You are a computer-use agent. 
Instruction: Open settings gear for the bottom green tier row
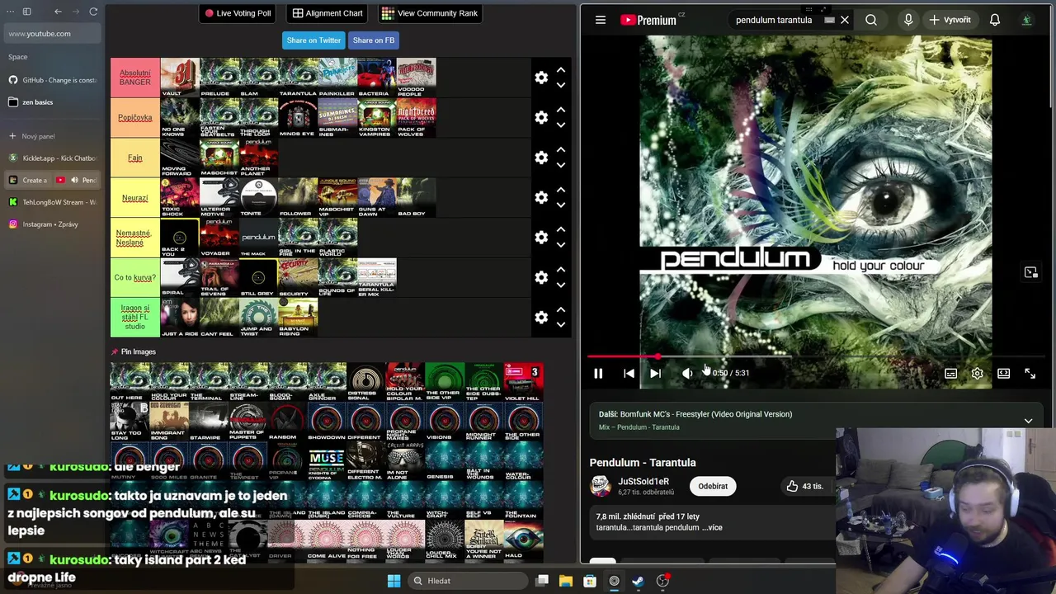[541, 318]
